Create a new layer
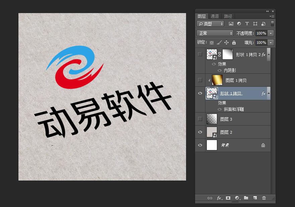The height and width of the screenshot is (207, 295). point(255,198)
